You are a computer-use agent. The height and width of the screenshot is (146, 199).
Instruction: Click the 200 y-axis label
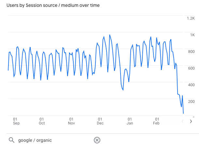[x=191, y=102]
